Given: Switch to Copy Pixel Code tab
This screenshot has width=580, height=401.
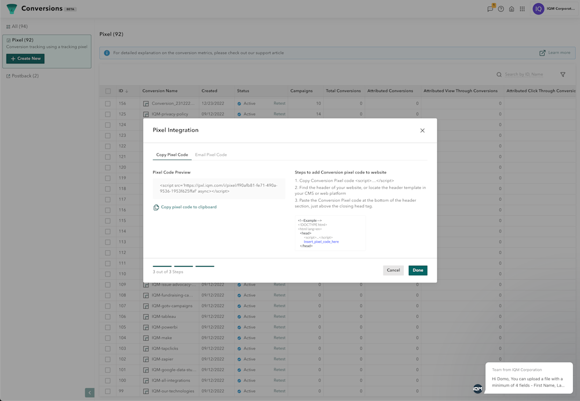Looking at the screenshot, I should 172,155.
